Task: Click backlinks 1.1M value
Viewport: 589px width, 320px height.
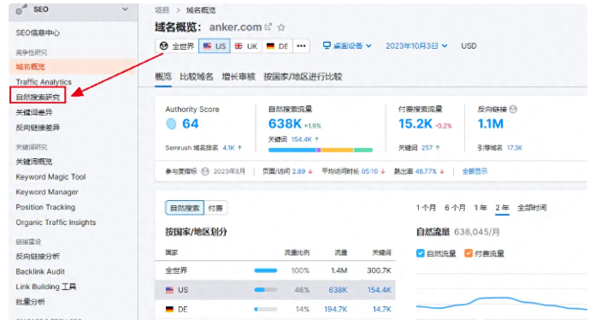Action: point(491,124)
